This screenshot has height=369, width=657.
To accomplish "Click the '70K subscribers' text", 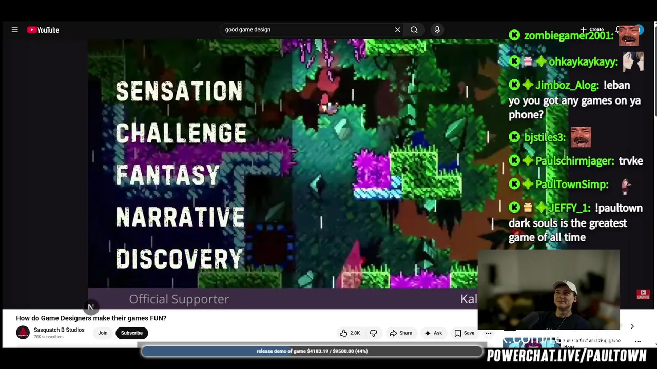I will 49,337.
